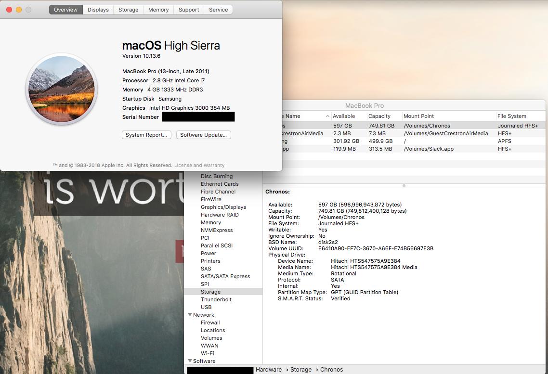
Task: Click the S.M.A.R.T. Status Verified value
Action: 340,298
